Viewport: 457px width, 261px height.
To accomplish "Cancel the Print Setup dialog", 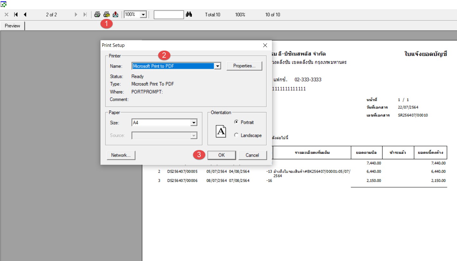I will pyautogui.click(x=252, y=155).
